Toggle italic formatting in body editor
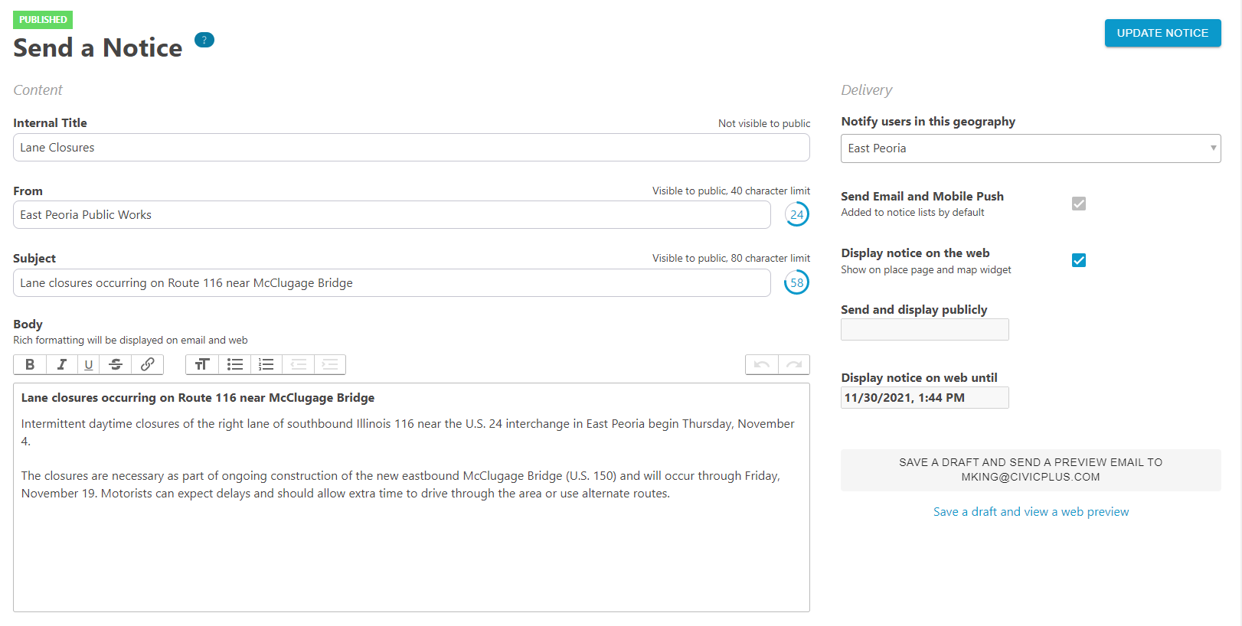1242x626 pixels. tap(62, 364)
